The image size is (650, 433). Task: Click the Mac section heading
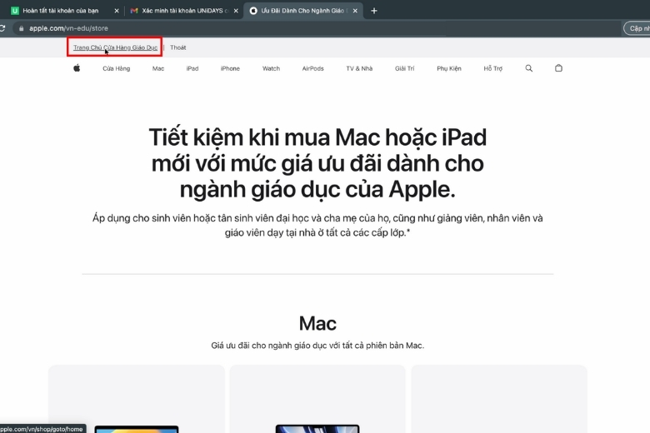click(x=317, y=323)
